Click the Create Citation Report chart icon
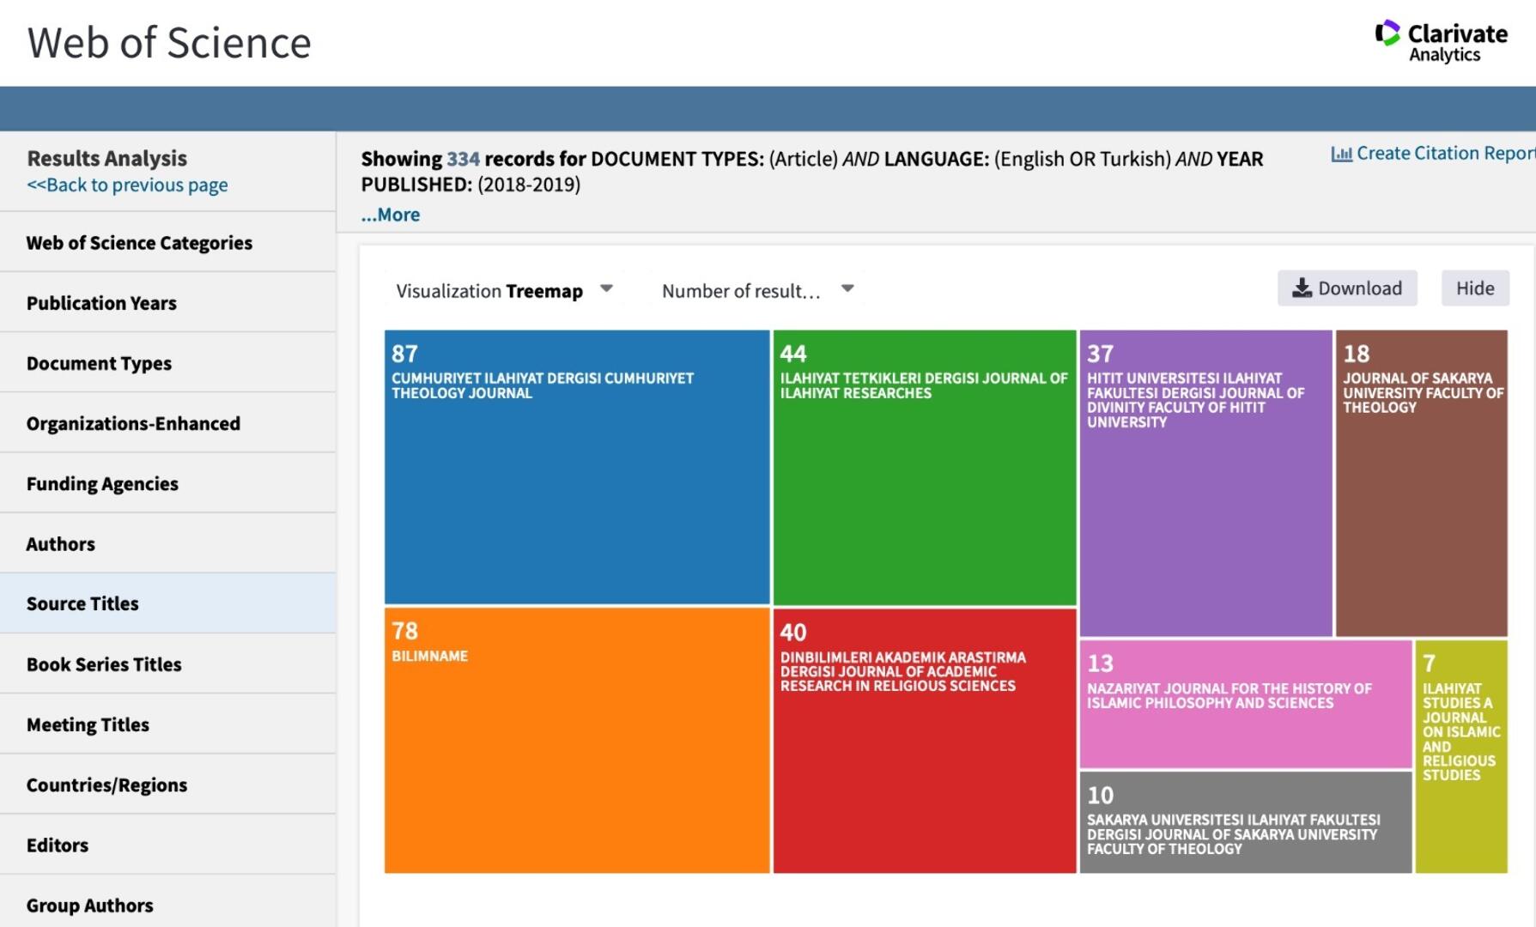The height and width of the screenshot is (927, 1536). (x=1341, y=154)
